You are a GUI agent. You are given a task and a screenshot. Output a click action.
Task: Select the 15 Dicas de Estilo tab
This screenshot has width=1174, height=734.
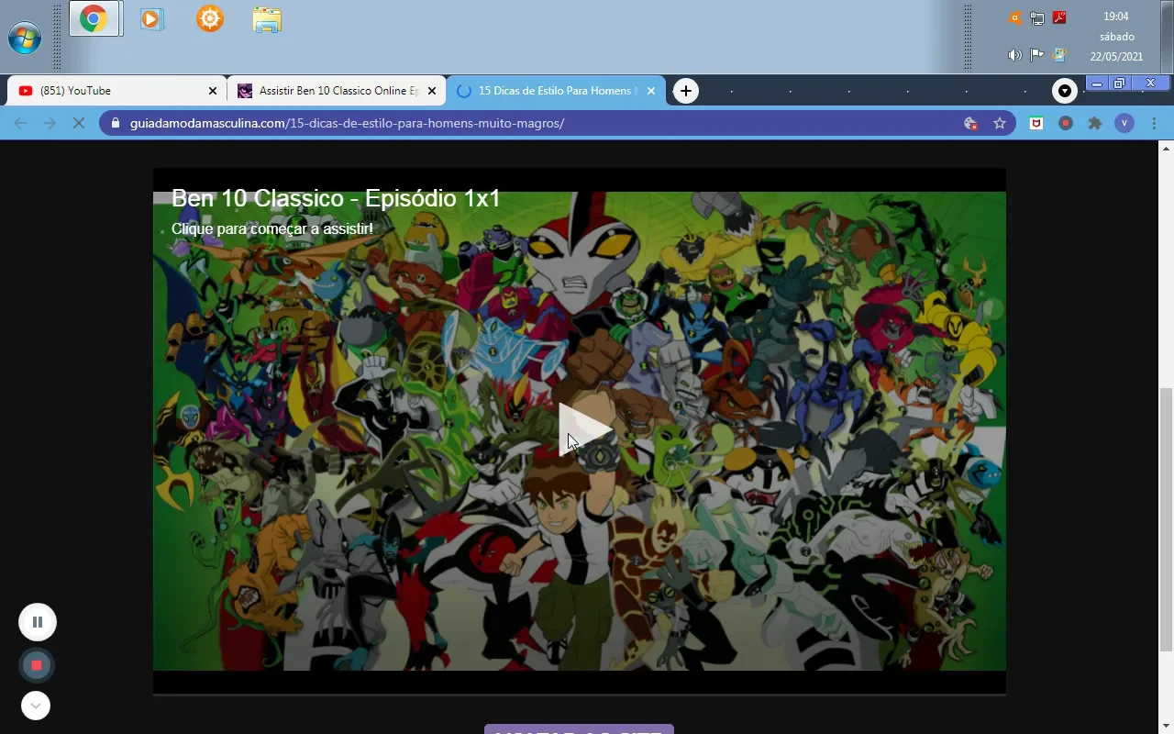[556, 91]
